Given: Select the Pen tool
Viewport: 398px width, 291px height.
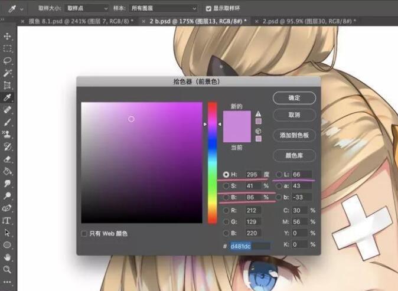Looking at the screenshot, I should click(x=7, y=208).
